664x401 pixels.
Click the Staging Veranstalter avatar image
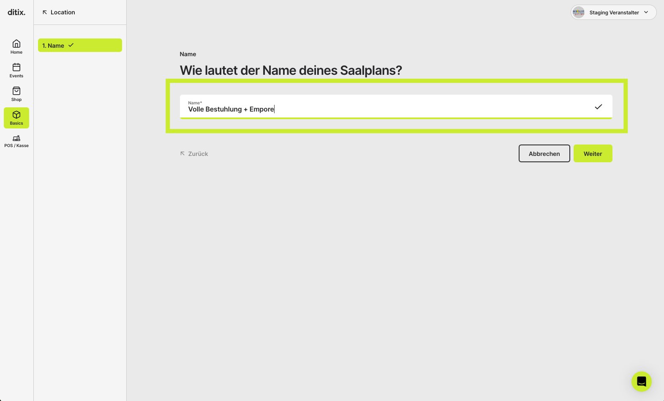(x=578, y=12)
